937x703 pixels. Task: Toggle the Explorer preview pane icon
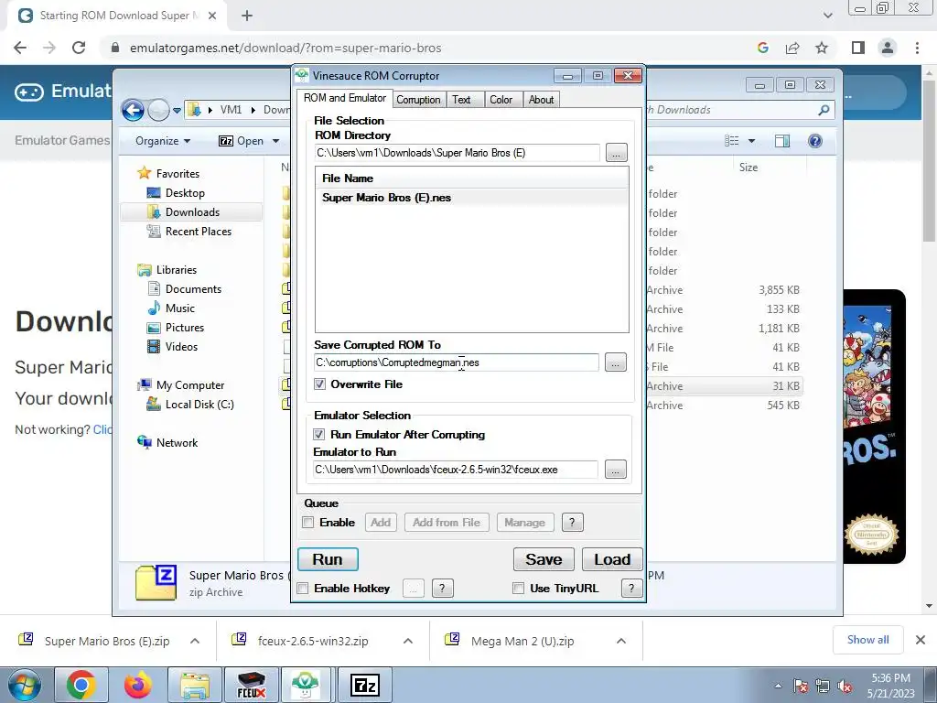click(782, 141)
